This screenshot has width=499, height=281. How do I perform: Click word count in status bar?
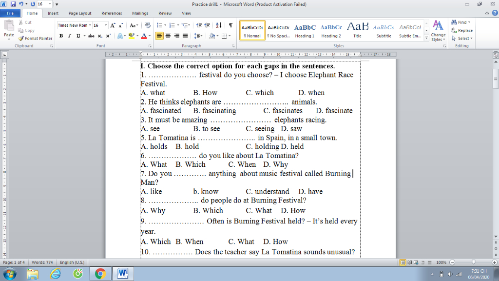42,262
